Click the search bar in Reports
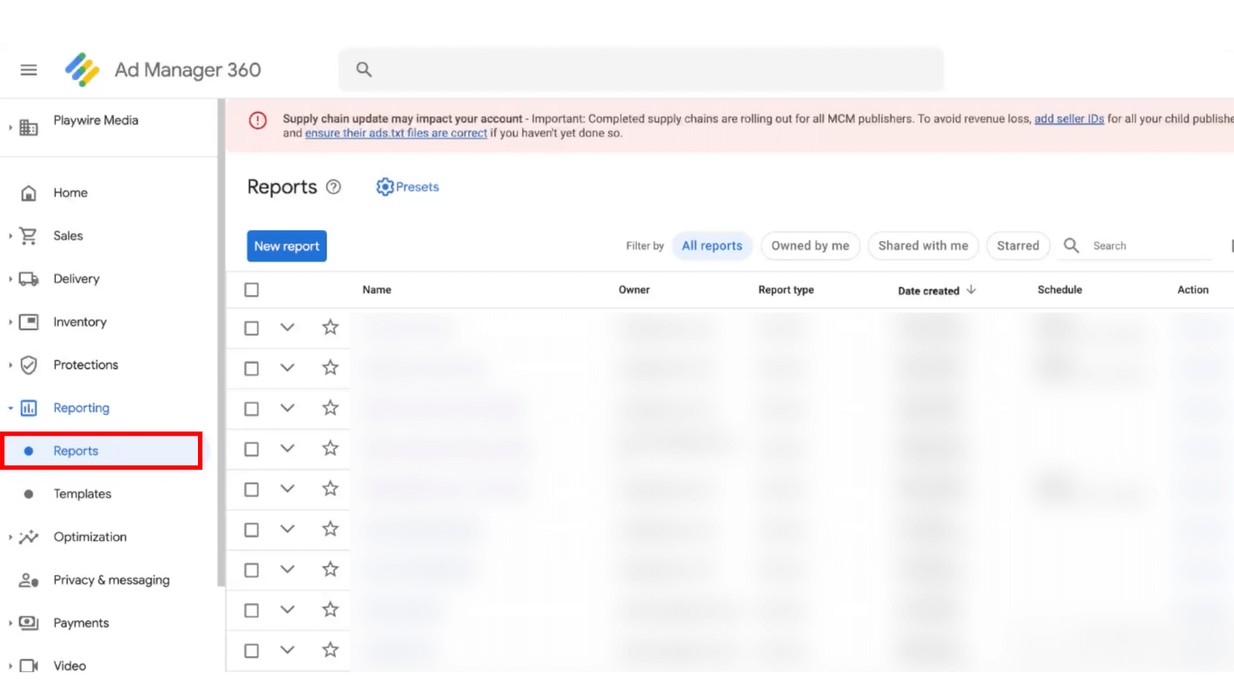The height and width of the screenshot is (694, 1234). tap(1144, 245)
